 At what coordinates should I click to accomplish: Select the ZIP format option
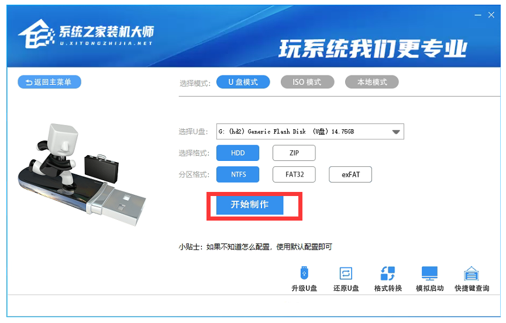point(294,153)
